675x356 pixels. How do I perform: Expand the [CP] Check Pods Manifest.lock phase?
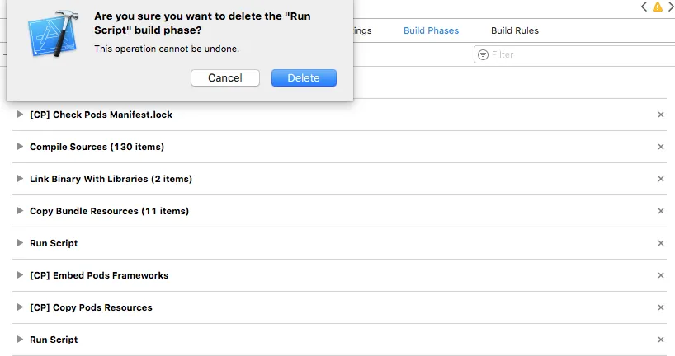point(21,115)
